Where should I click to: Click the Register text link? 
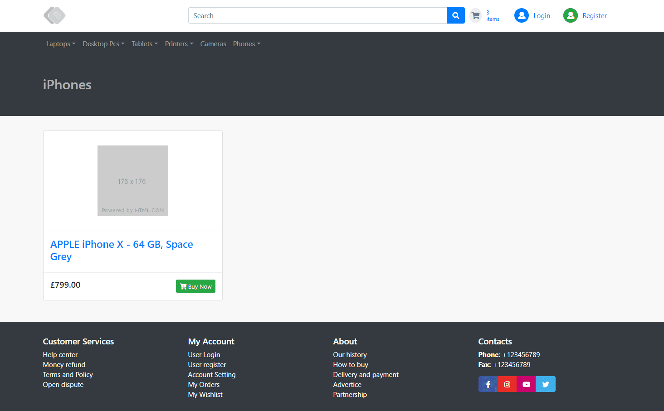595,15
